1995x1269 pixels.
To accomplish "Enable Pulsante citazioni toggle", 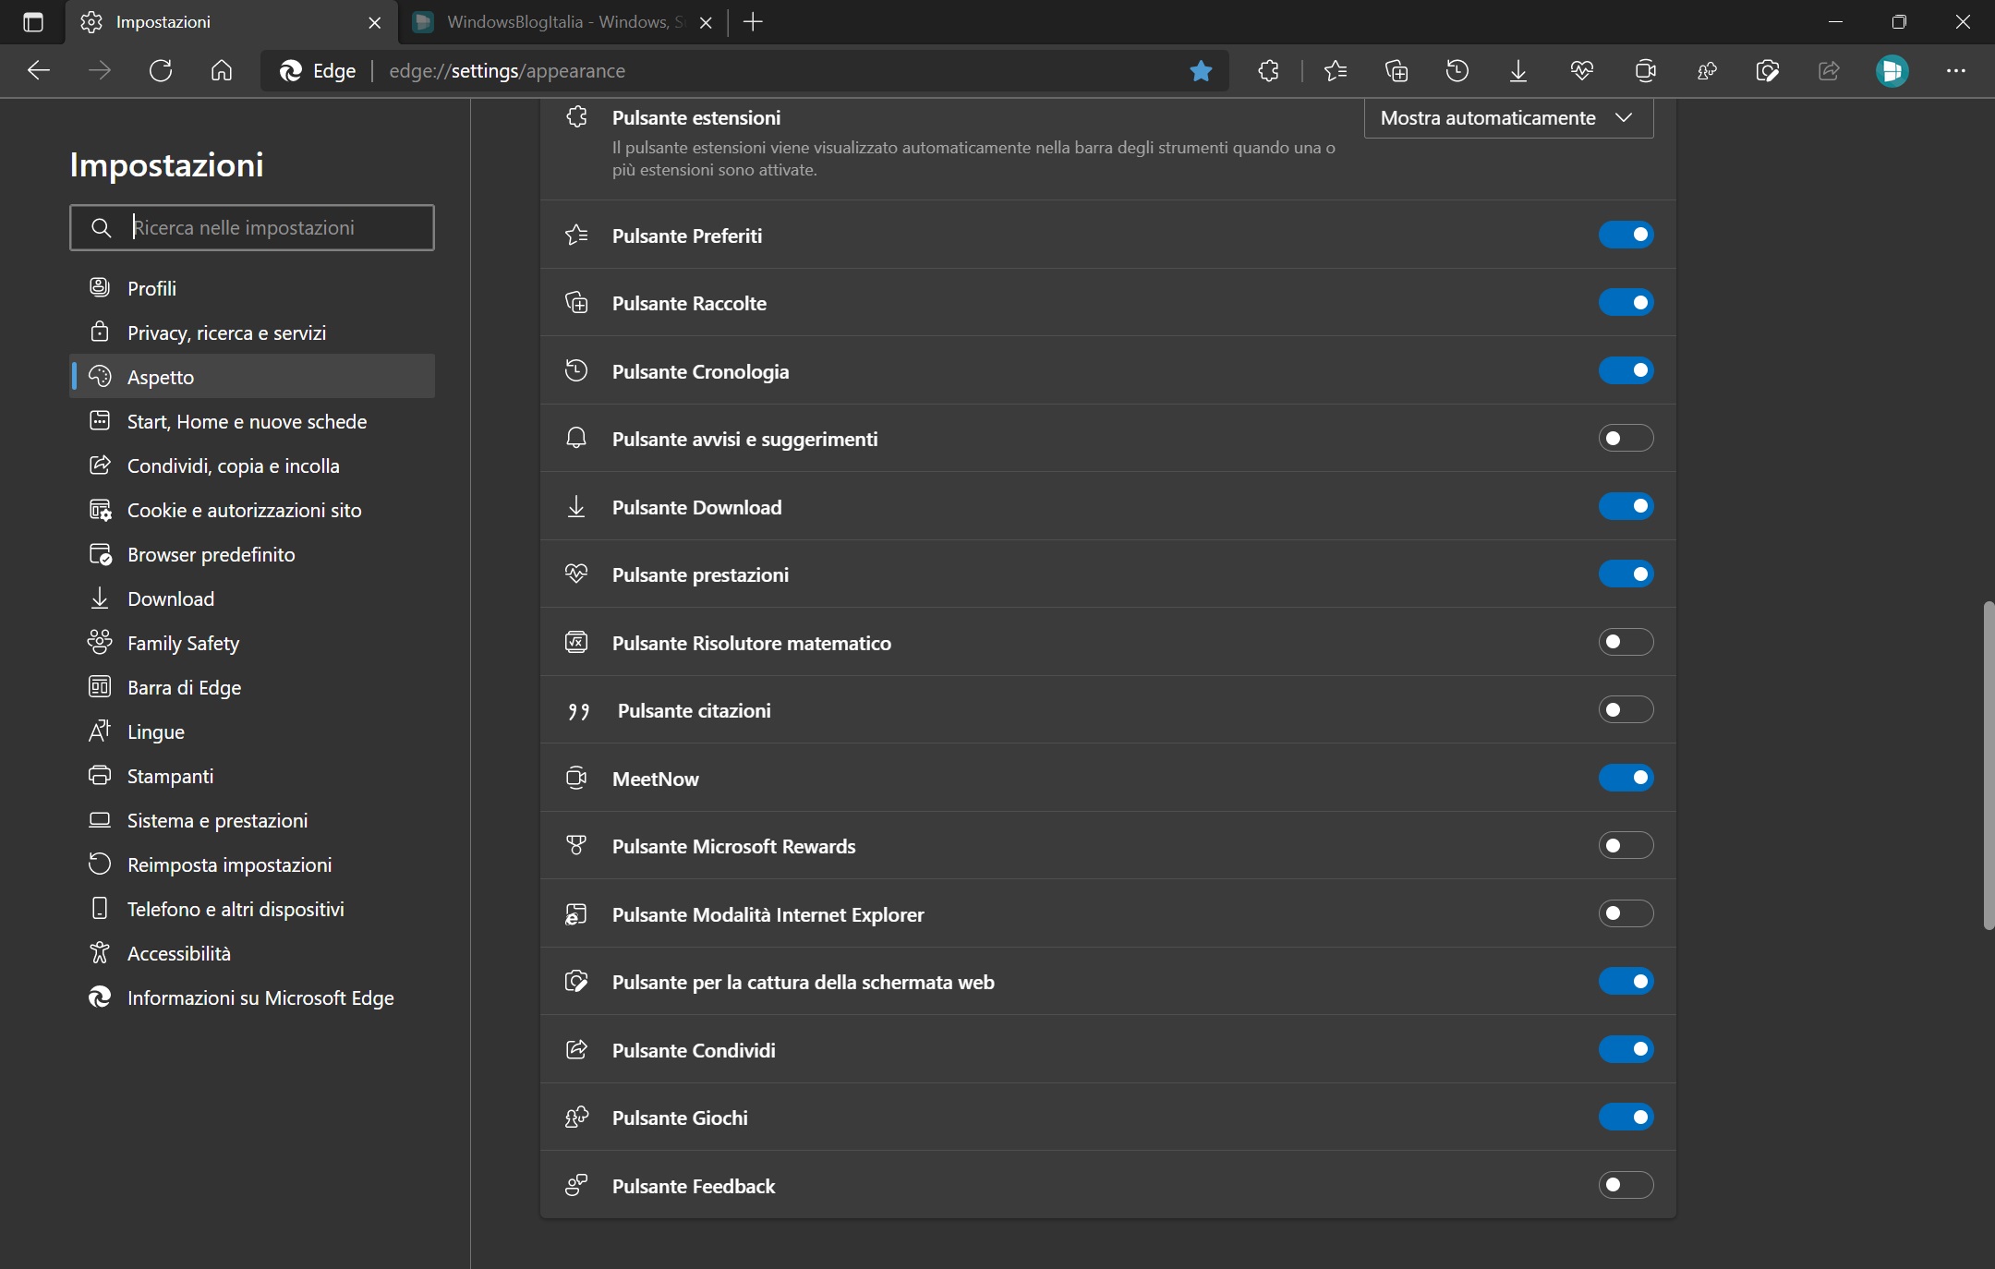I will pos(1626,709).
